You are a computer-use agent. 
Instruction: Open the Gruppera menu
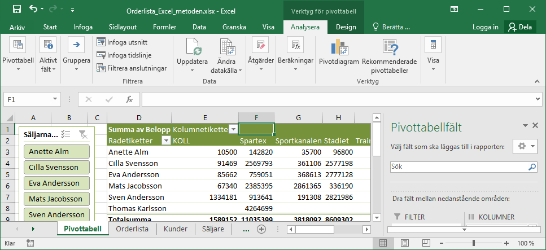[x=76, y=54]
